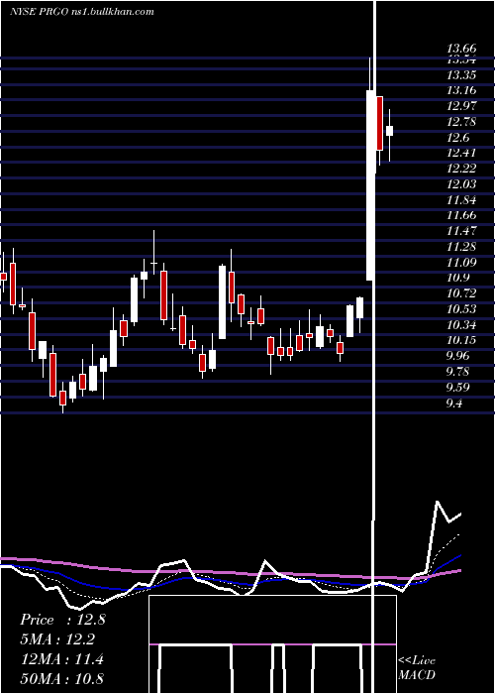Viewport: 495px width, 694px height.
Task: Click the 12.6 price axis label
Action: tap(457, 138)
